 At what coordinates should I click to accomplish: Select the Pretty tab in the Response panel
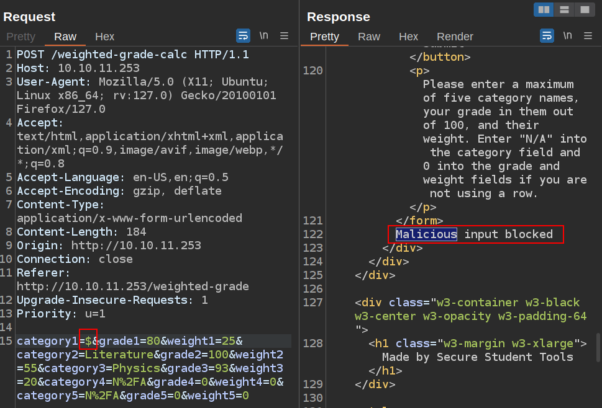point(324,37)
